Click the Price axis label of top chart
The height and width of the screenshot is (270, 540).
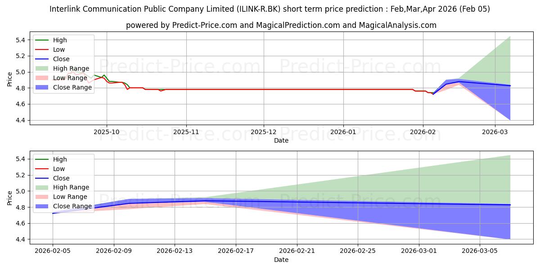[x=10, y=80]
